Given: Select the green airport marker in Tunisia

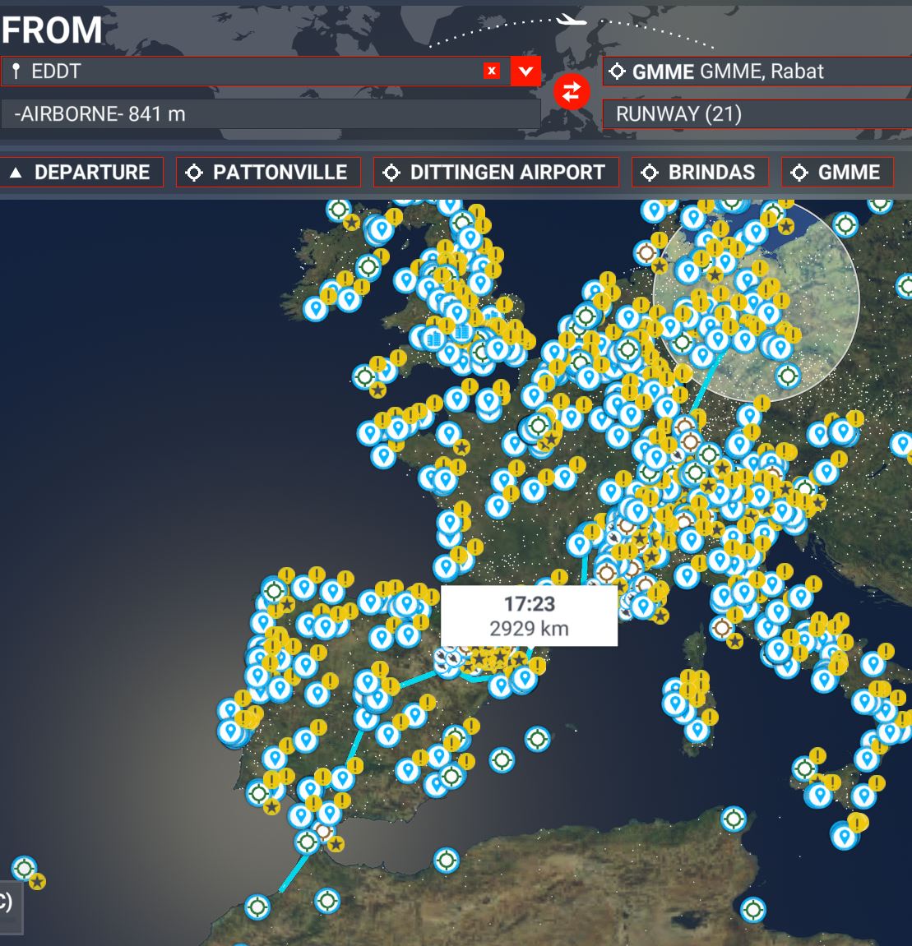Looking at the screenshot, I should click(x=752, y=909).
